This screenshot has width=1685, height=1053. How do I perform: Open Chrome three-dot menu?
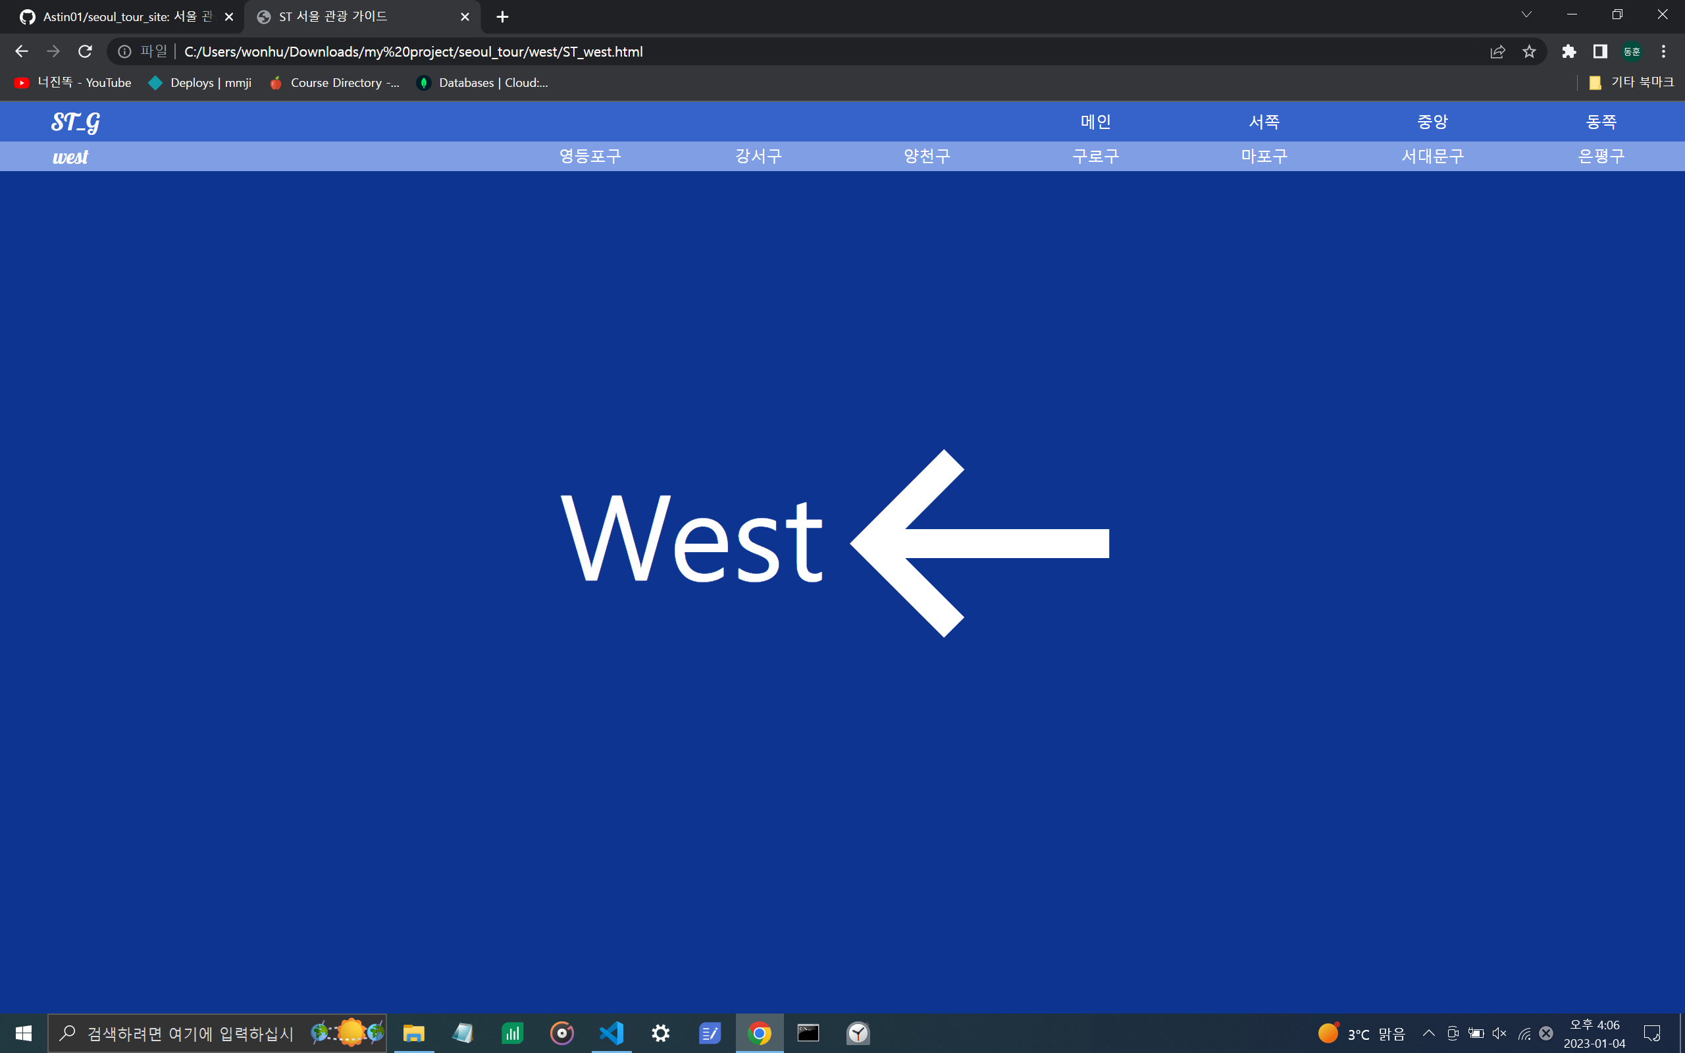click(1663, 51)
